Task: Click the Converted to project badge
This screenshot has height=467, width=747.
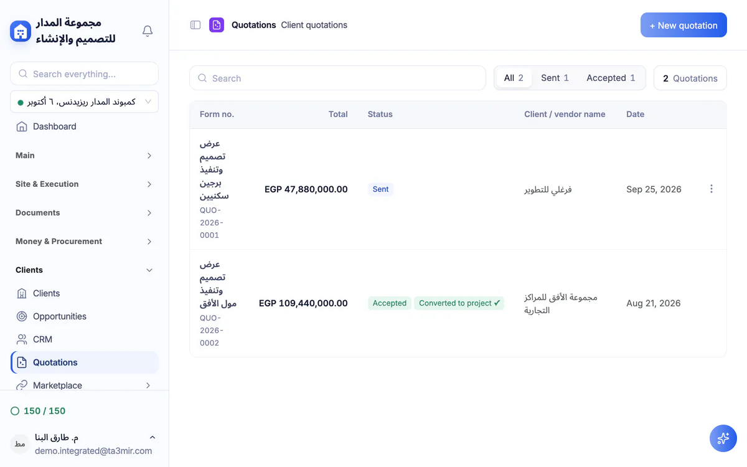Action: coord(459,303)
